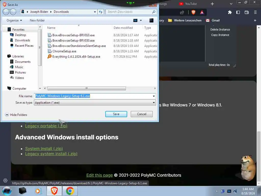Select Libraries in the navigation pane
261x196 pixels.
[x=18, y=56]
